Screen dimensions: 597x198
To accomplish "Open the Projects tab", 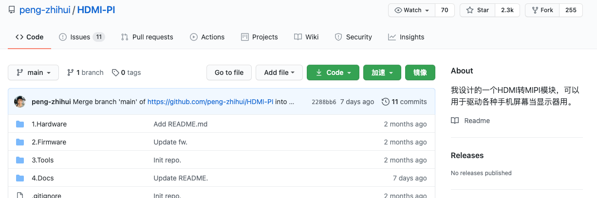I will (260, 37).
